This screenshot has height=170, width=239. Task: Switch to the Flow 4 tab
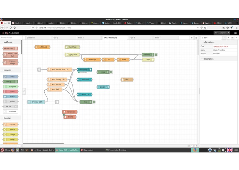[x=166, y=38]
